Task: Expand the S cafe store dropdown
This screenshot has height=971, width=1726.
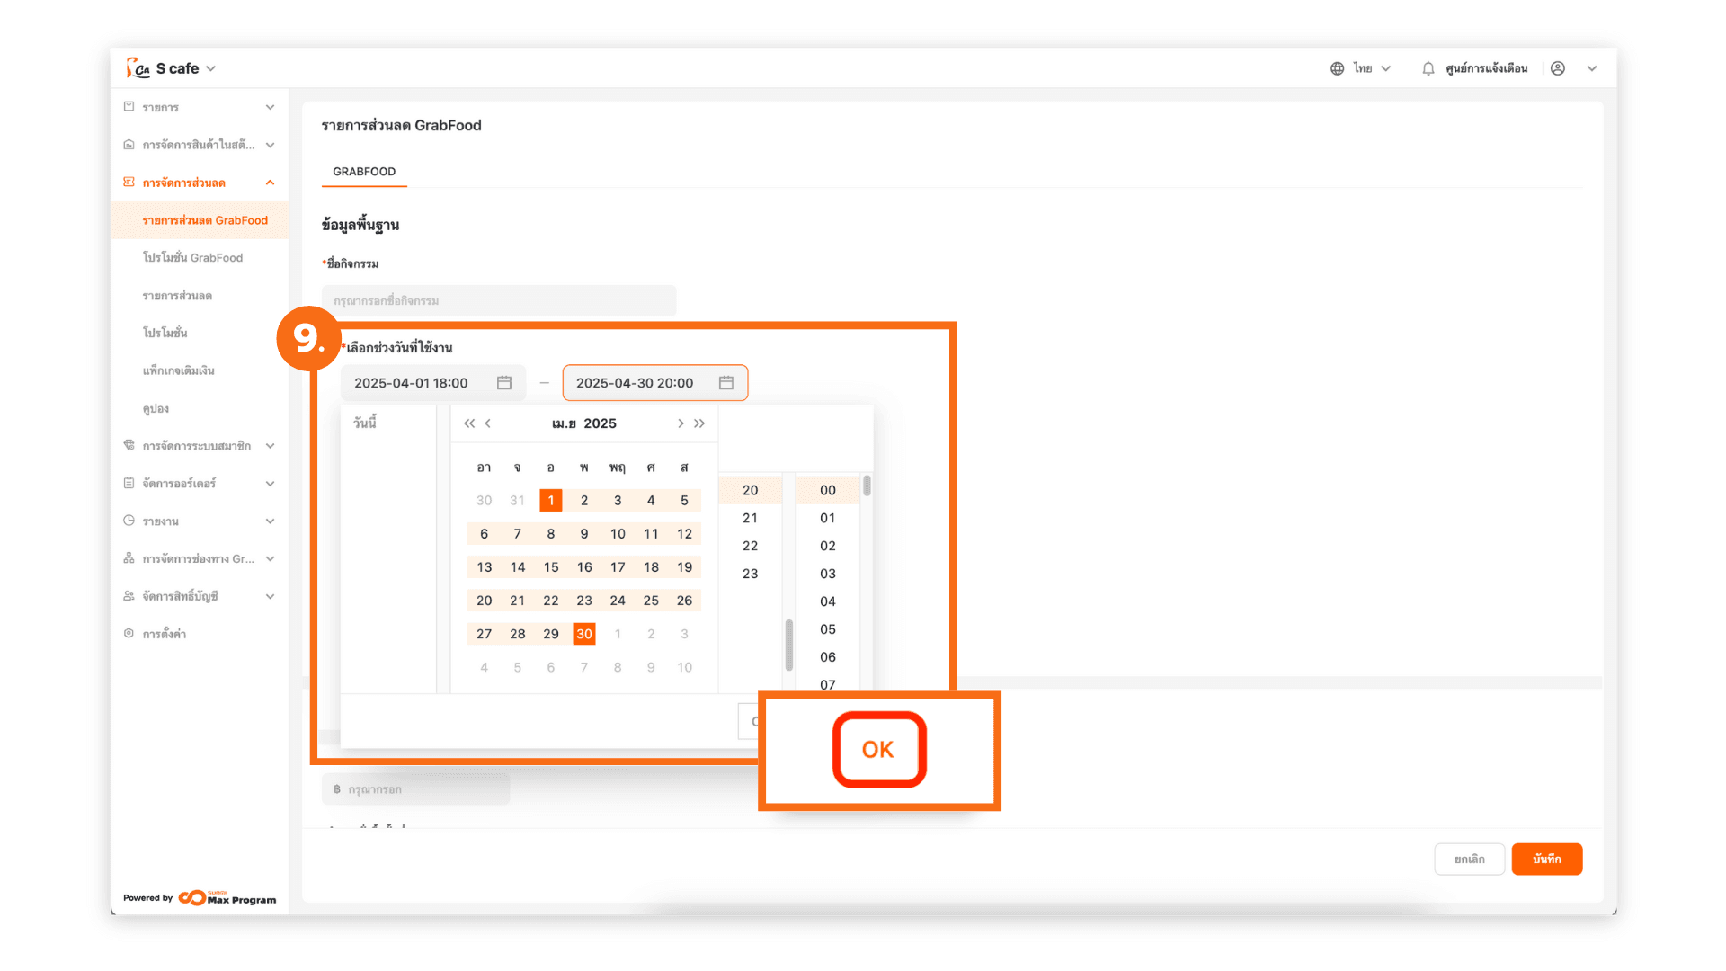Action: pyautogui.click(x=211, y=68)
